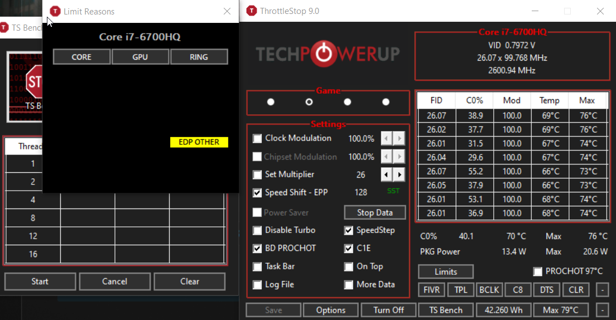Open the TPL power limits
The width and height of the screenshot is (616, 320).
click(461, 290)
